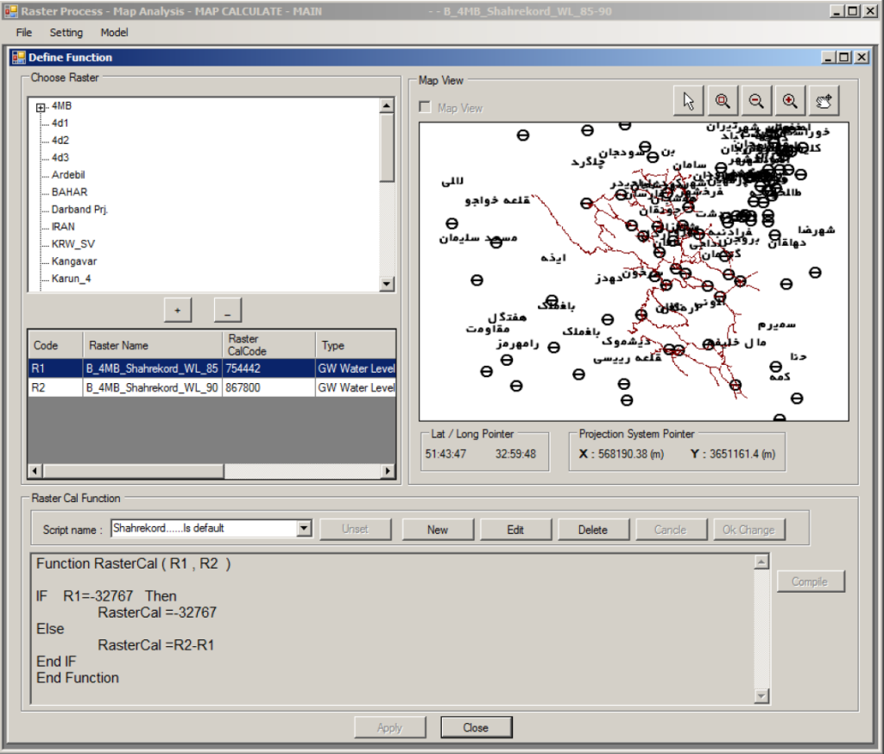Open the Script name dropdown
The image size is (884, 754).
[303, 529]
